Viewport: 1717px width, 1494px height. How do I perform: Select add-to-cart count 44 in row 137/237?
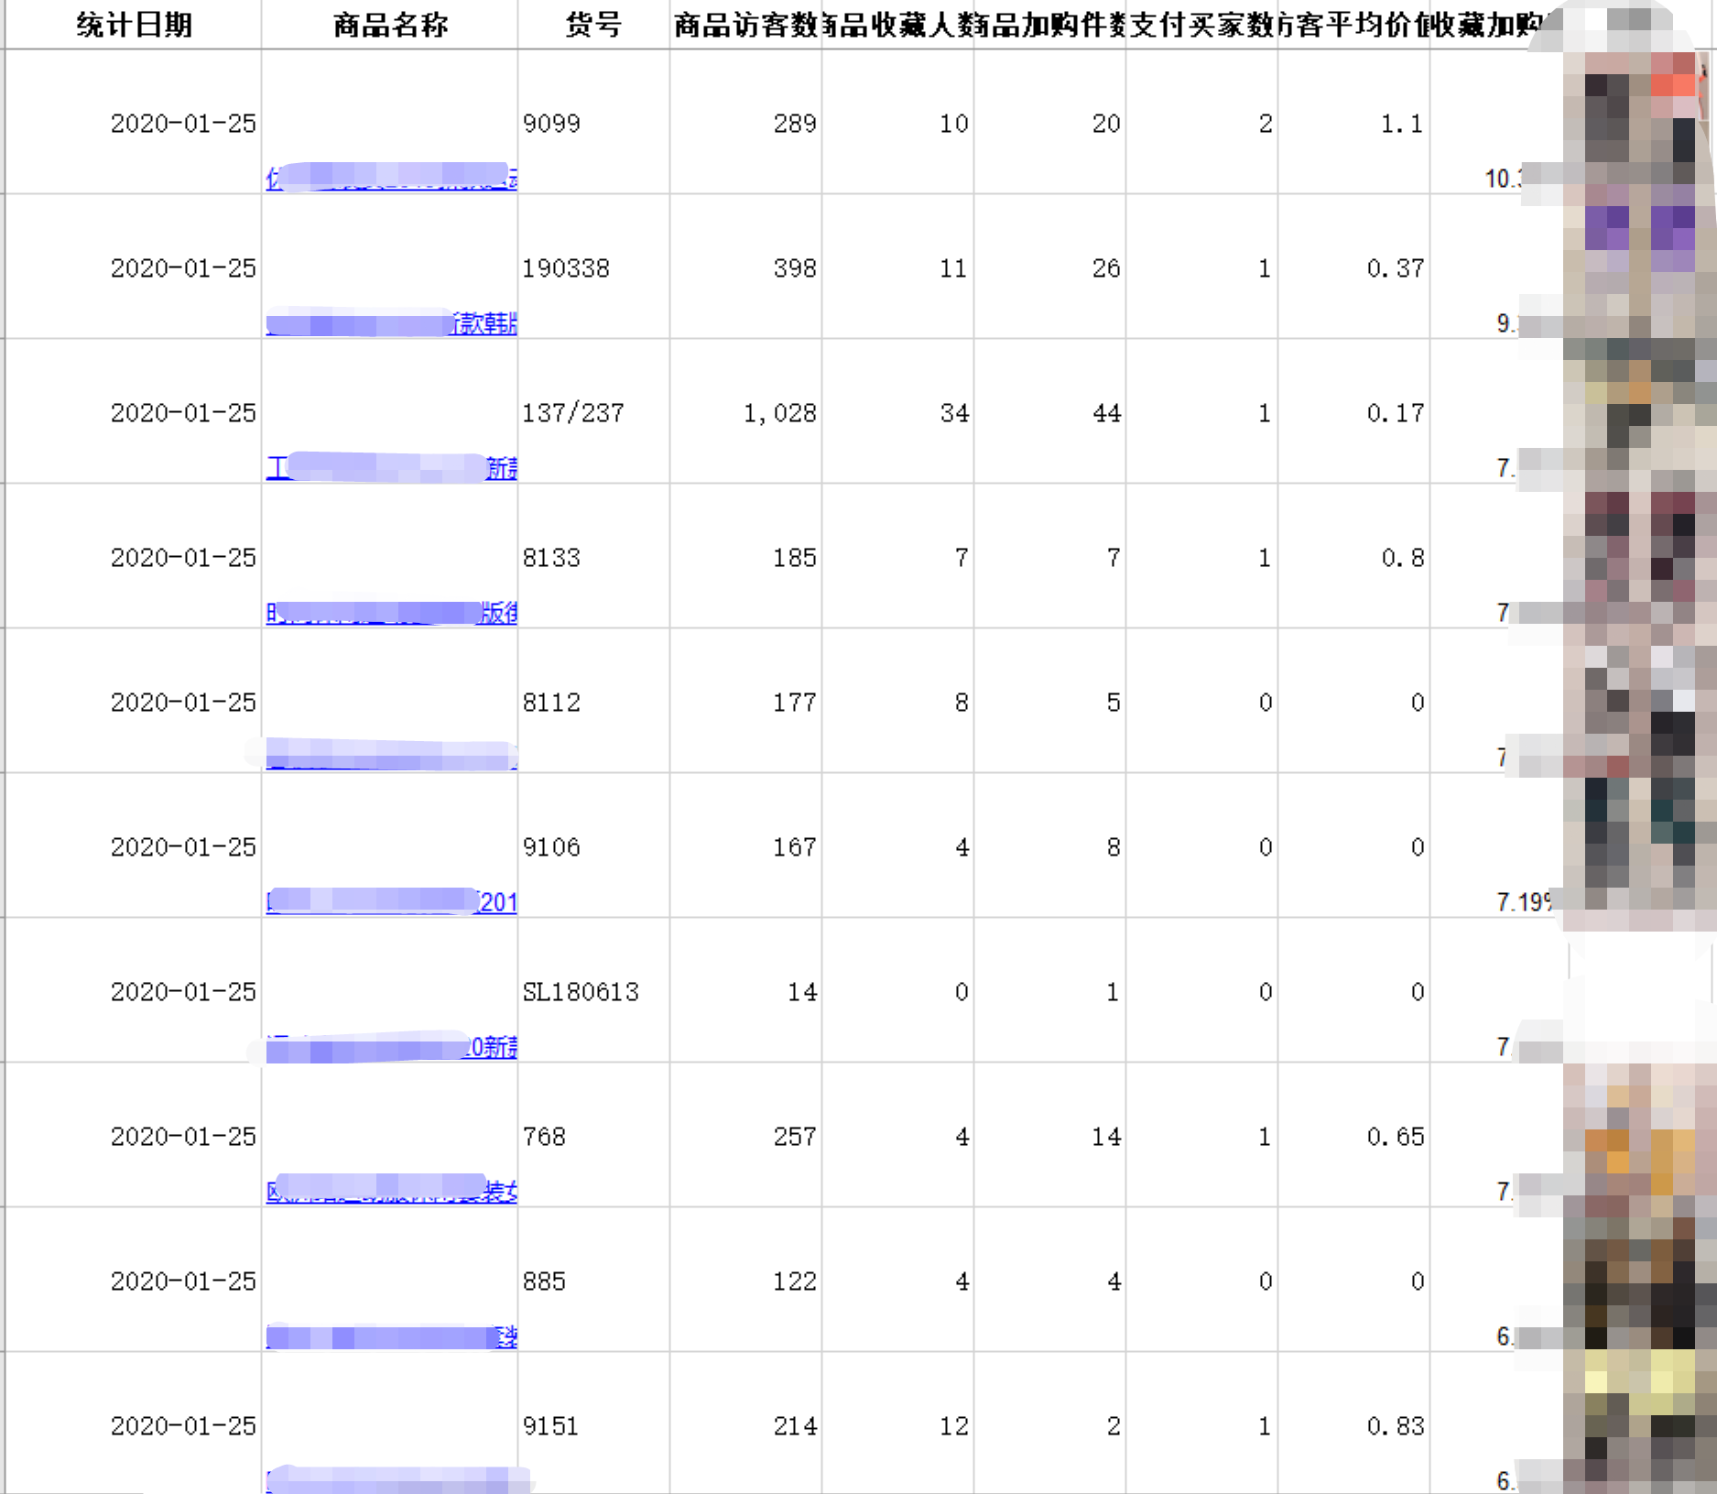pos(1049,412)
